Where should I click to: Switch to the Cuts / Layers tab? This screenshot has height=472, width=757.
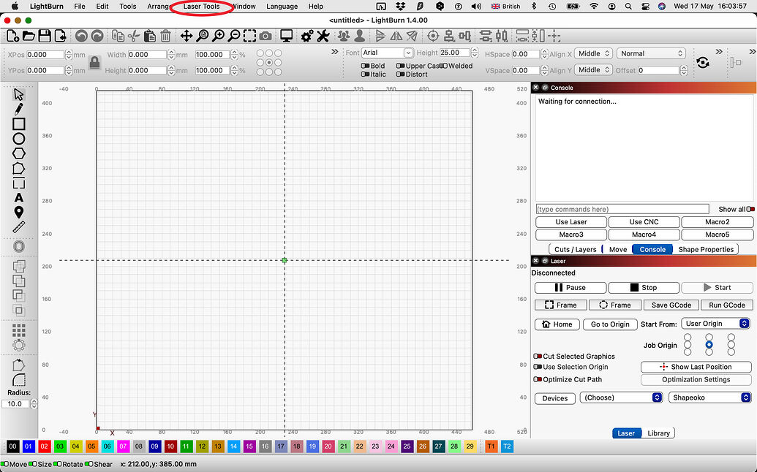[x=575, y=249]
